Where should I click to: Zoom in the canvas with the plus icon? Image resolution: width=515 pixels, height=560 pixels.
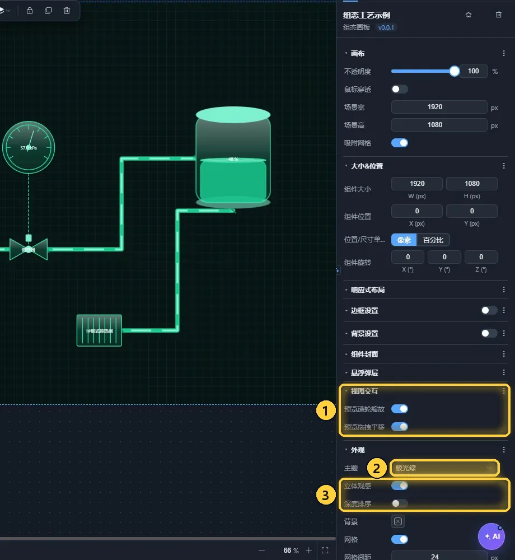tap(308, 550)
